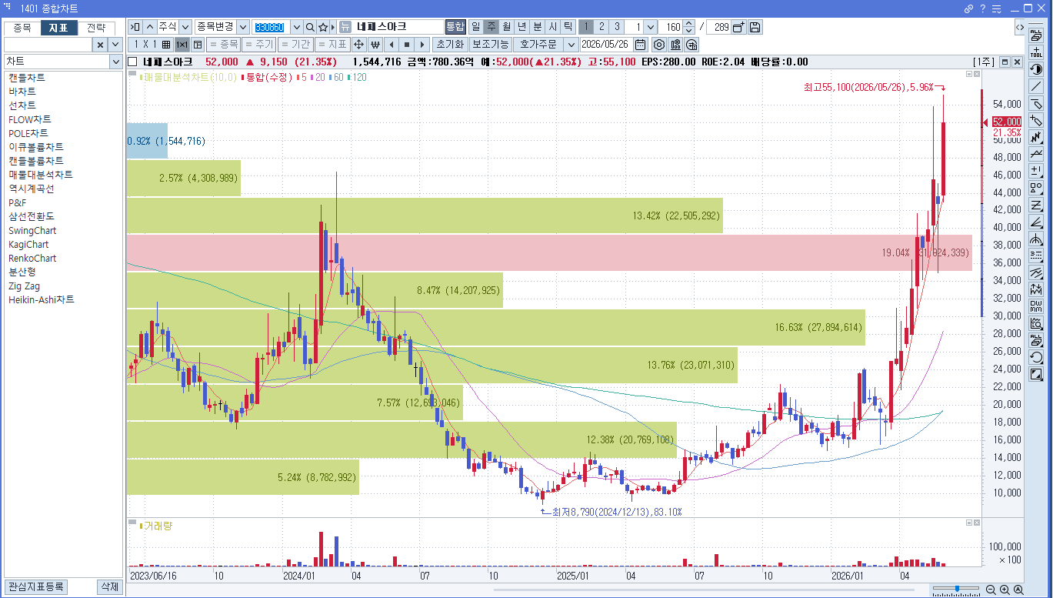Select the eraser tool in right toolbar
Screen dimensions: 1053x598
1036,103
